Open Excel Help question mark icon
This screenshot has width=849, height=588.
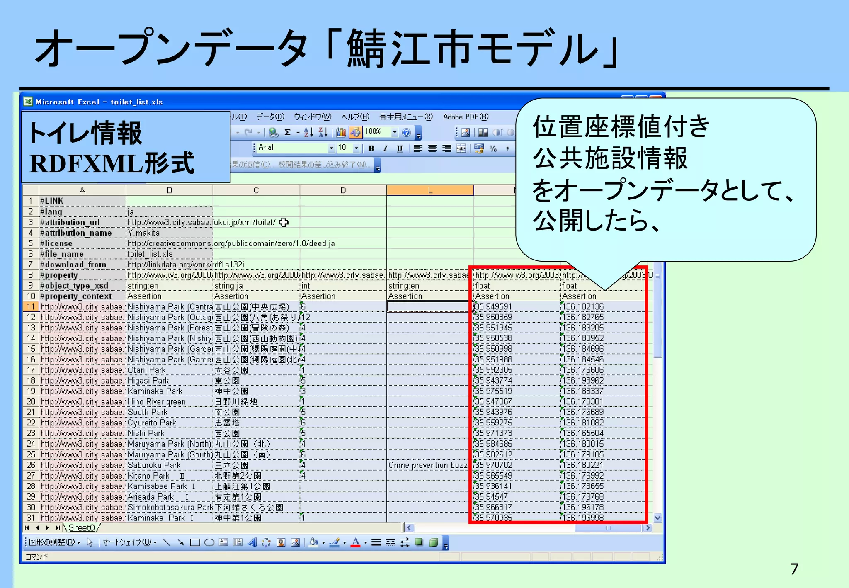(x=406, y=132)
